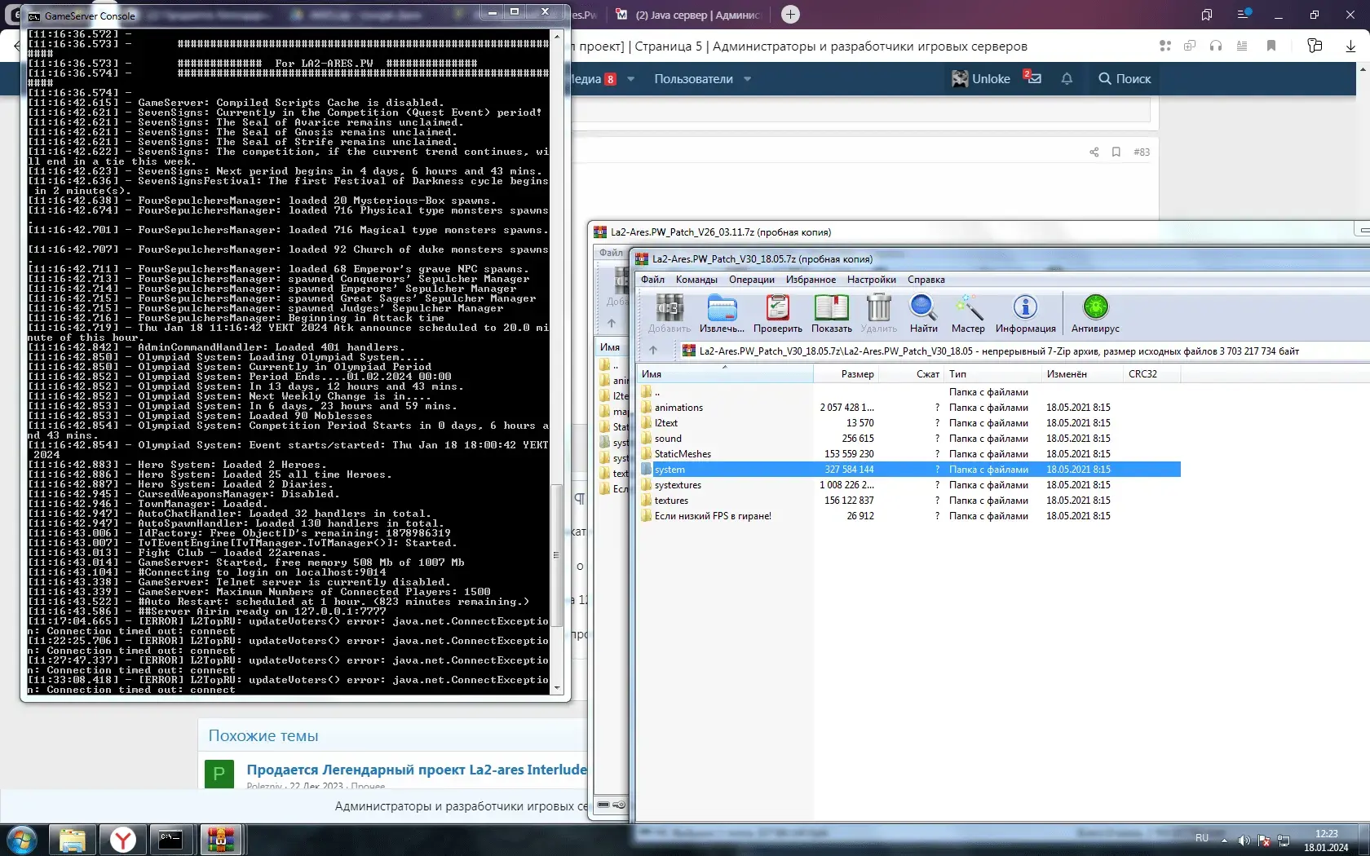Open the Справка menu
Viewport: 1370px width, 856px height.
pyautogui.click(x=926, y=280)
